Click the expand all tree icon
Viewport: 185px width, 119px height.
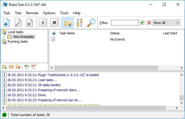(x=27, y=67)
